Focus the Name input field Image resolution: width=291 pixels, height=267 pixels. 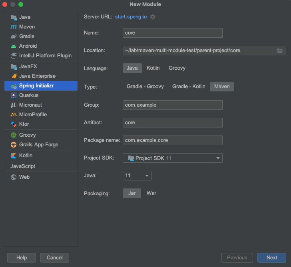173,33
